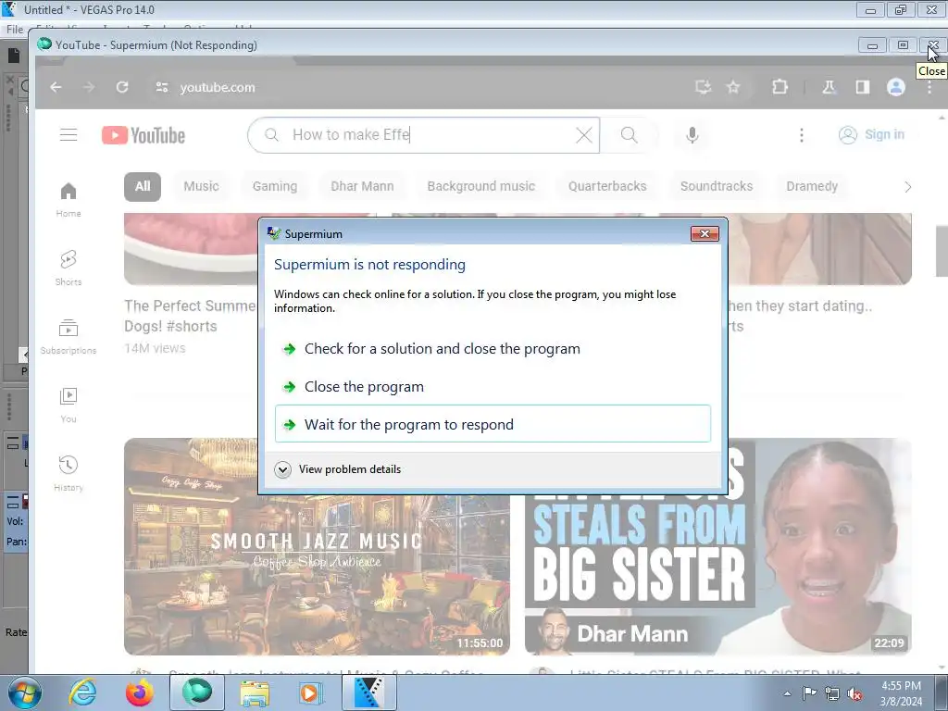The height and width of the screenshot is (711, 948).
Task: Reload the youtube.com page
Action: [x=122, y=87]
